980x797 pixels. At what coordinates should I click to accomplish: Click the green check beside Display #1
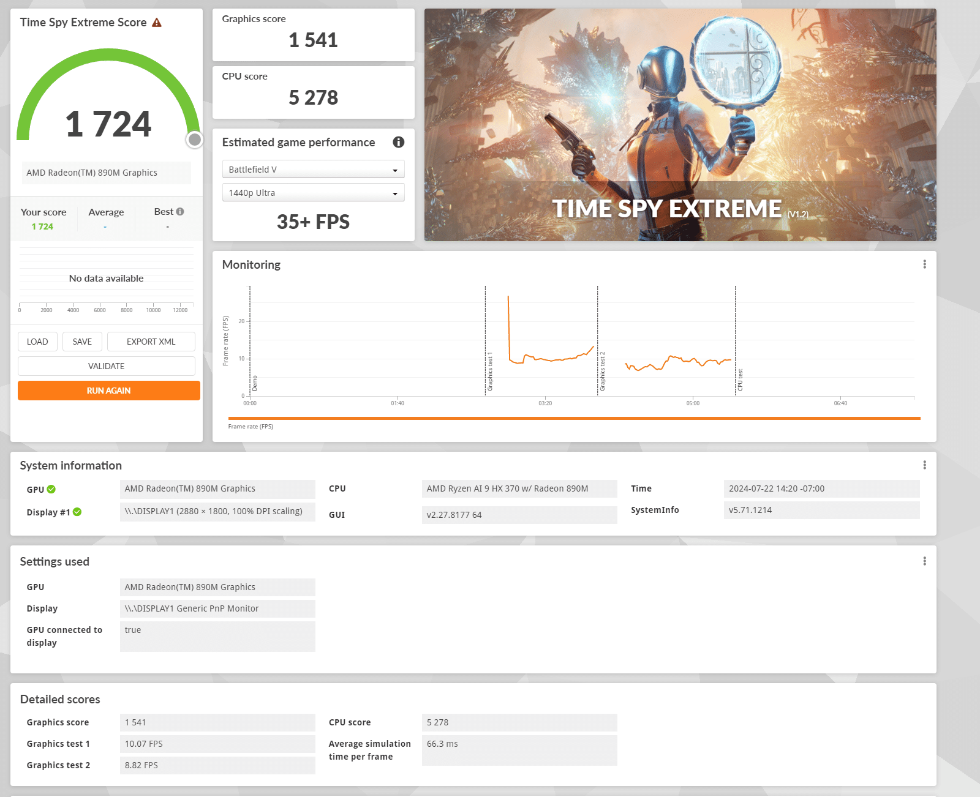point(77,512)
